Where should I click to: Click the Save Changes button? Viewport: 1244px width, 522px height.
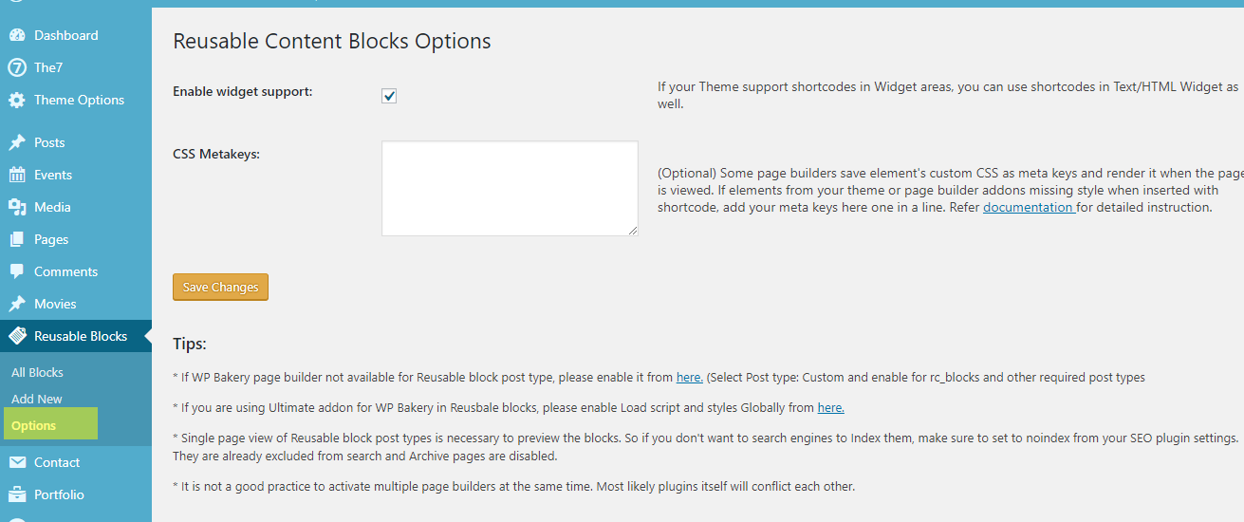pyautogui.click(x=220, y=288)
